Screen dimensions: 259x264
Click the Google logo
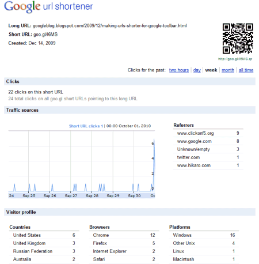tap(22, 6)
